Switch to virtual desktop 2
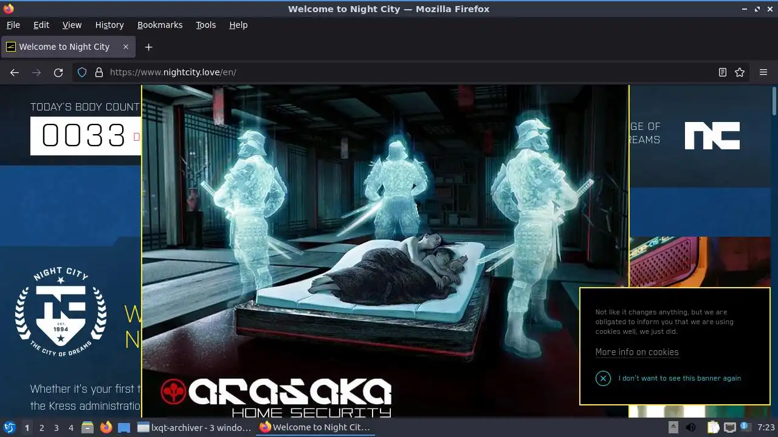 pos(41,427)
